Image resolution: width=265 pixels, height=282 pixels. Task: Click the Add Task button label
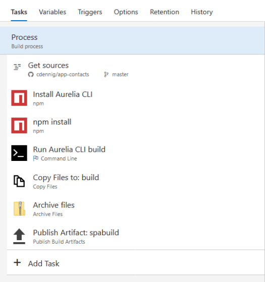[44, 264]
